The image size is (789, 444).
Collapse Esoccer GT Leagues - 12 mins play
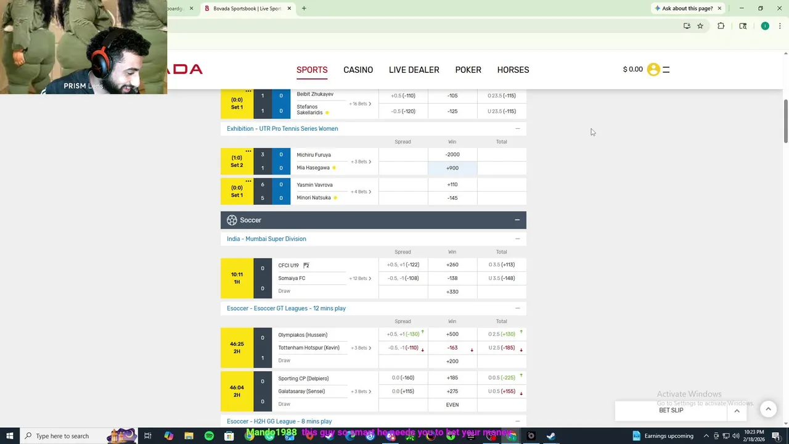click(517, 308)
